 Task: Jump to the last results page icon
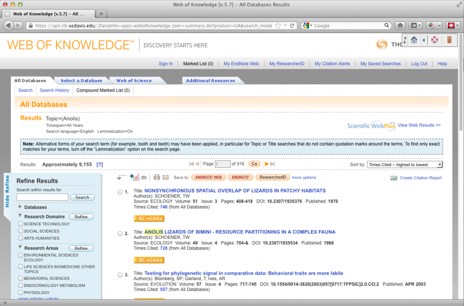[x=272, y=164]
